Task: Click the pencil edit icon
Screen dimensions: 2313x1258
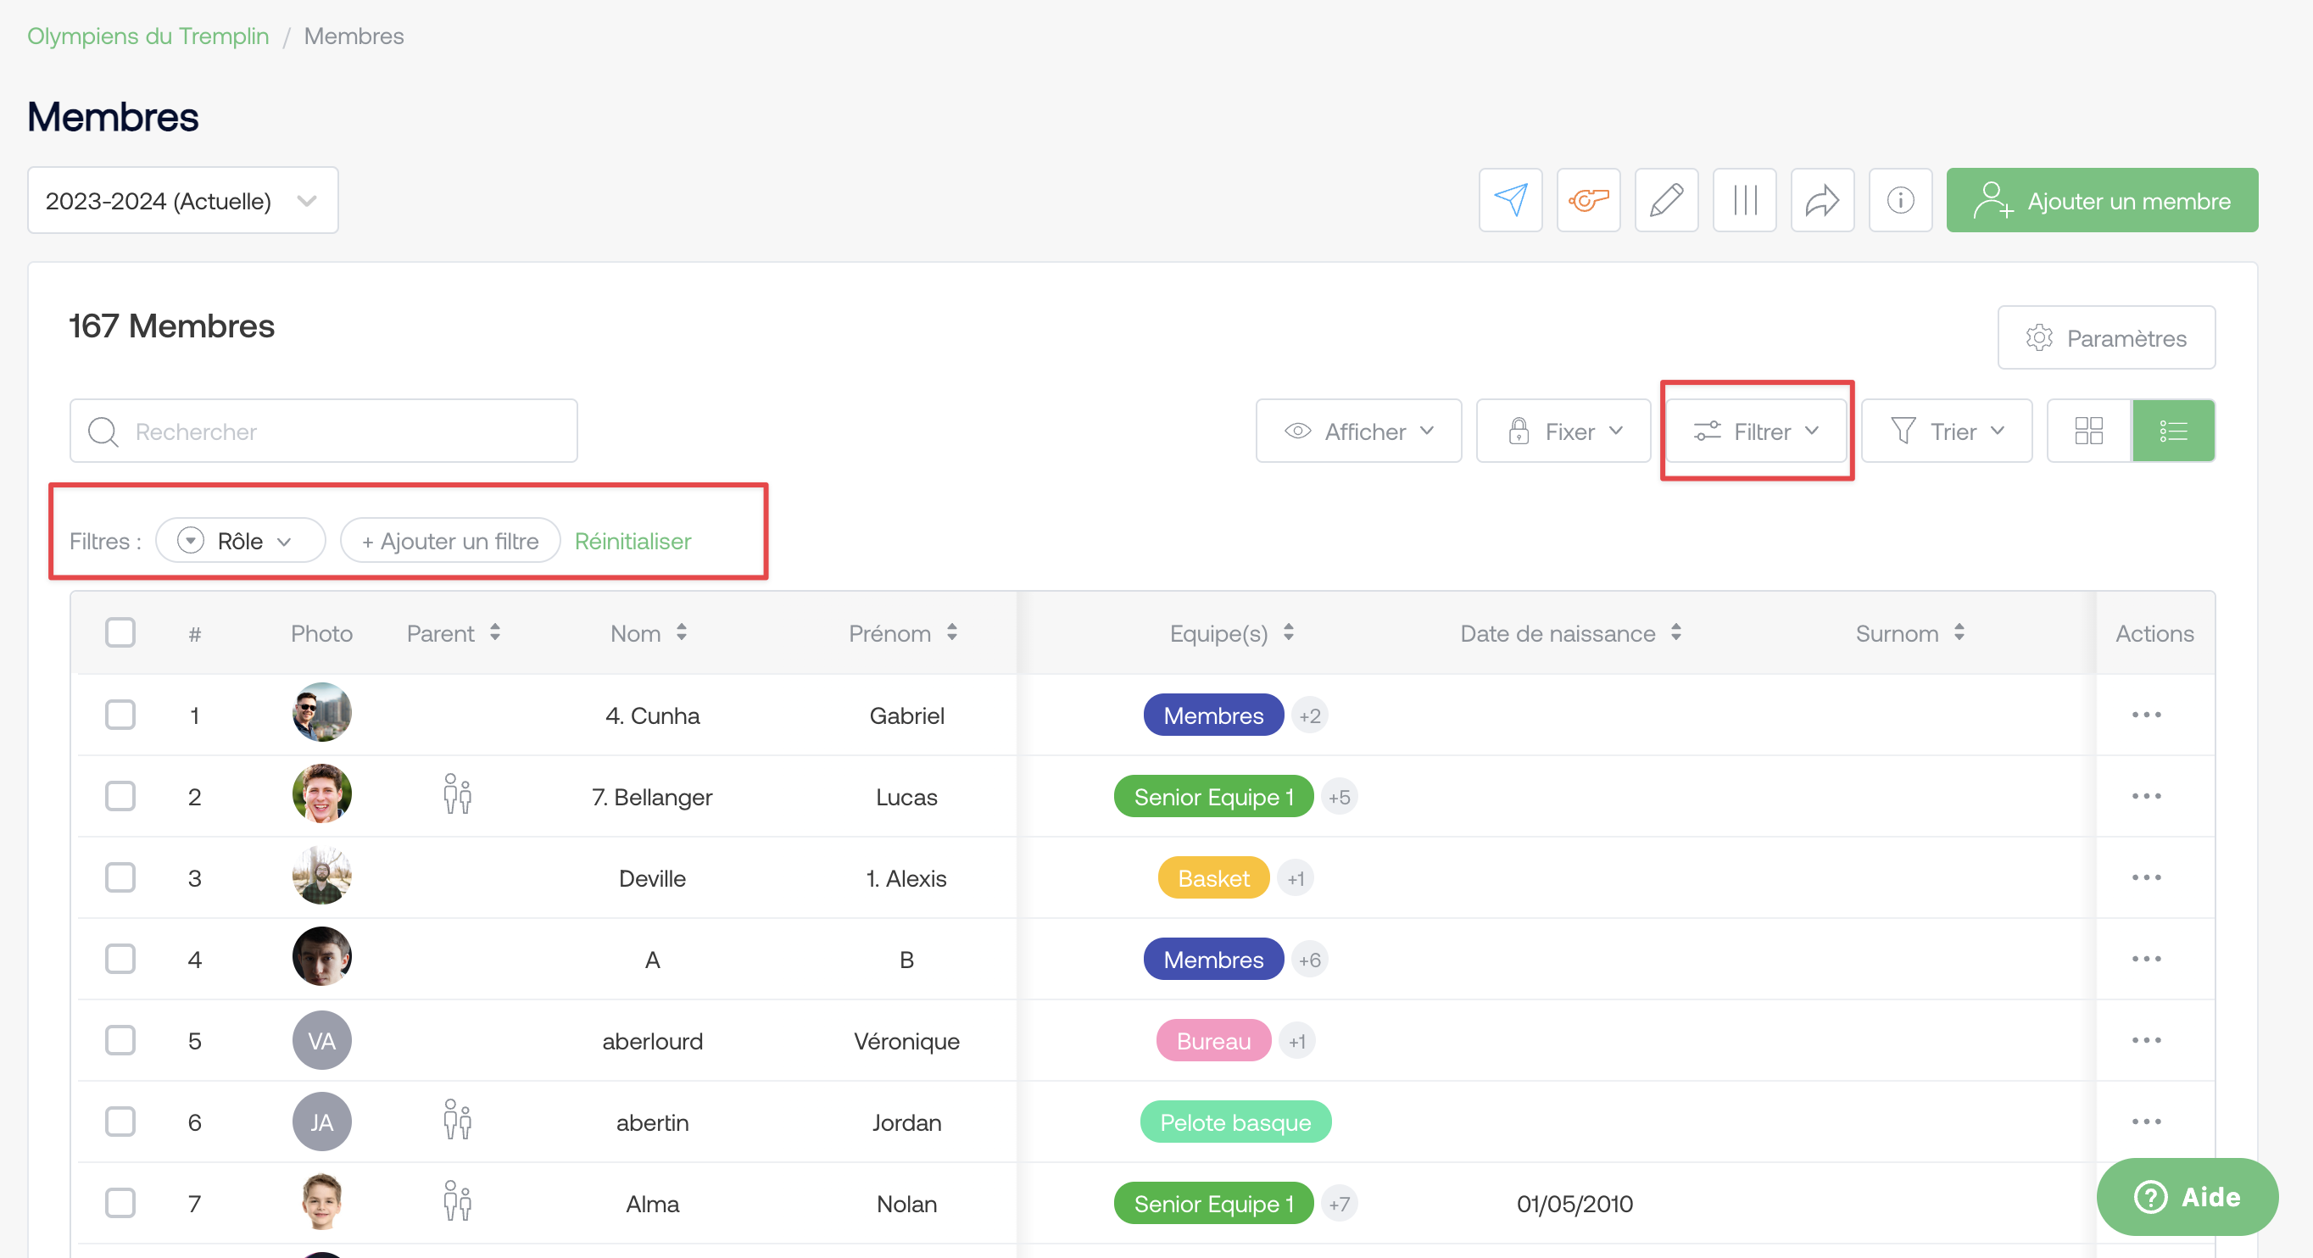Action: [1667, 200]
